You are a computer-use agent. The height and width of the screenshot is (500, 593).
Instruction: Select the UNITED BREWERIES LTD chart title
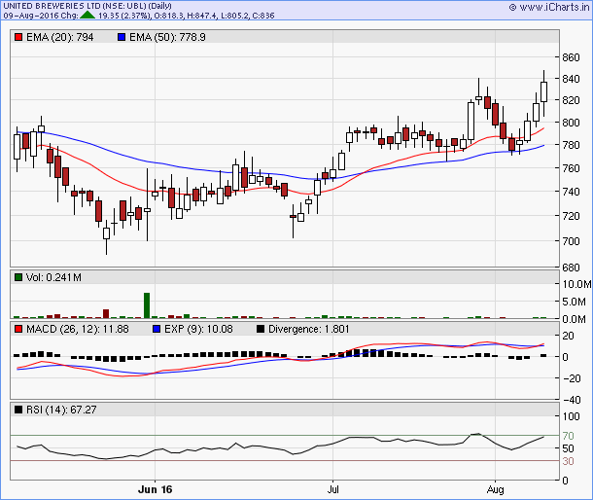click(87, 6)
